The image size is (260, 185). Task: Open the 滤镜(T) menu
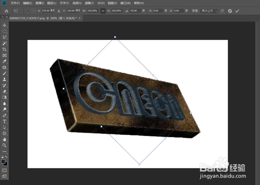click(89, 3)
